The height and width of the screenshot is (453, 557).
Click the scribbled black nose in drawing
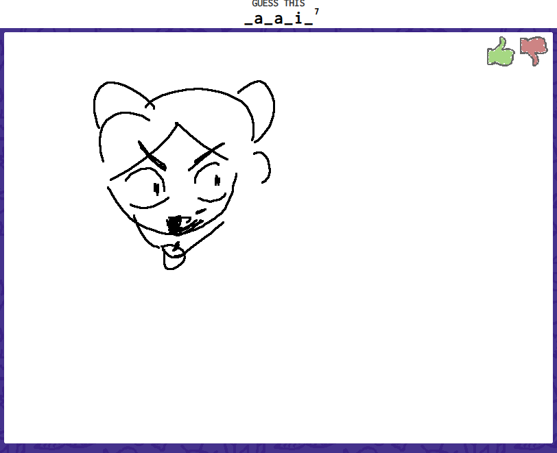(178, 223)
